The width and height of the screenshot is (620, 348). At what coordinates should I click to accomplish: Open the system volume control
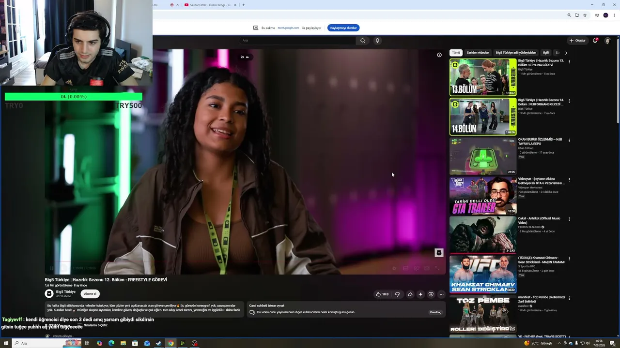588,343
